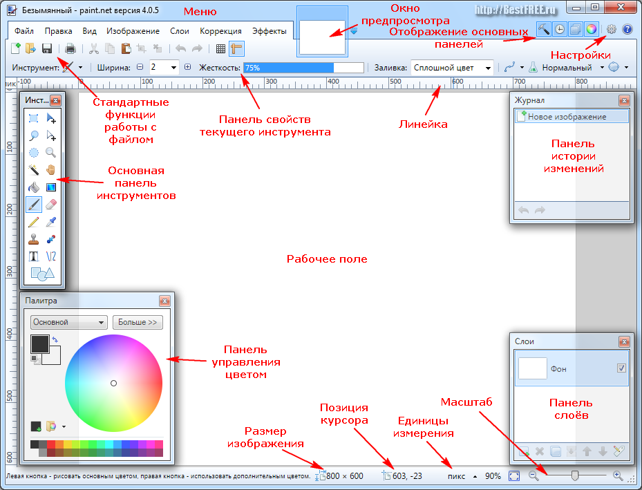Pick the Move Selection tool

tap(50, 135)
